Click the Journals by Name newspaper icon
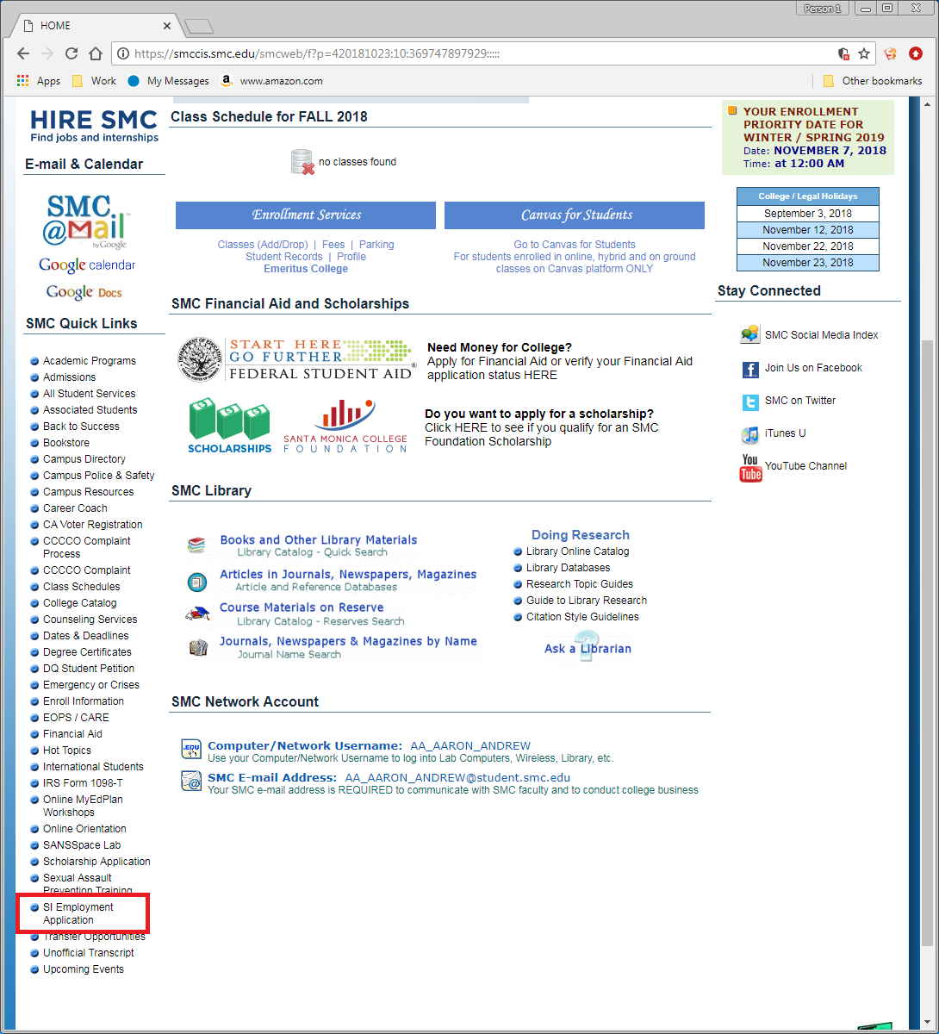 coord(198,647)
